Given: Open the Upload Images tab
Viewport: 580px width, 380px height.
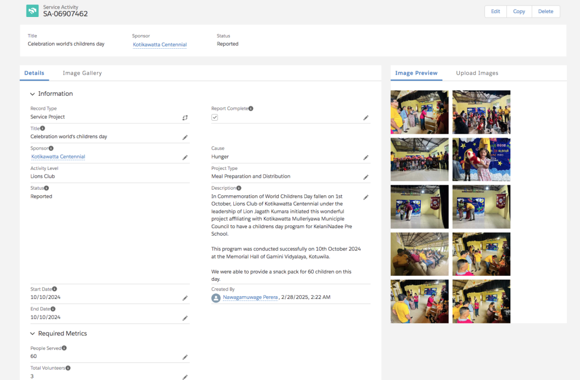Looking at the screenshot, I should pyautogui.click(x=477, y=73).
